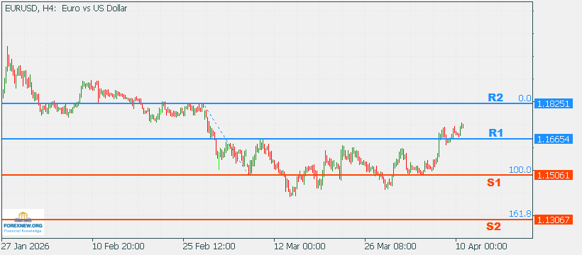
Task: Click the 1.13067 price tag
Action: [x=553, y=220]
